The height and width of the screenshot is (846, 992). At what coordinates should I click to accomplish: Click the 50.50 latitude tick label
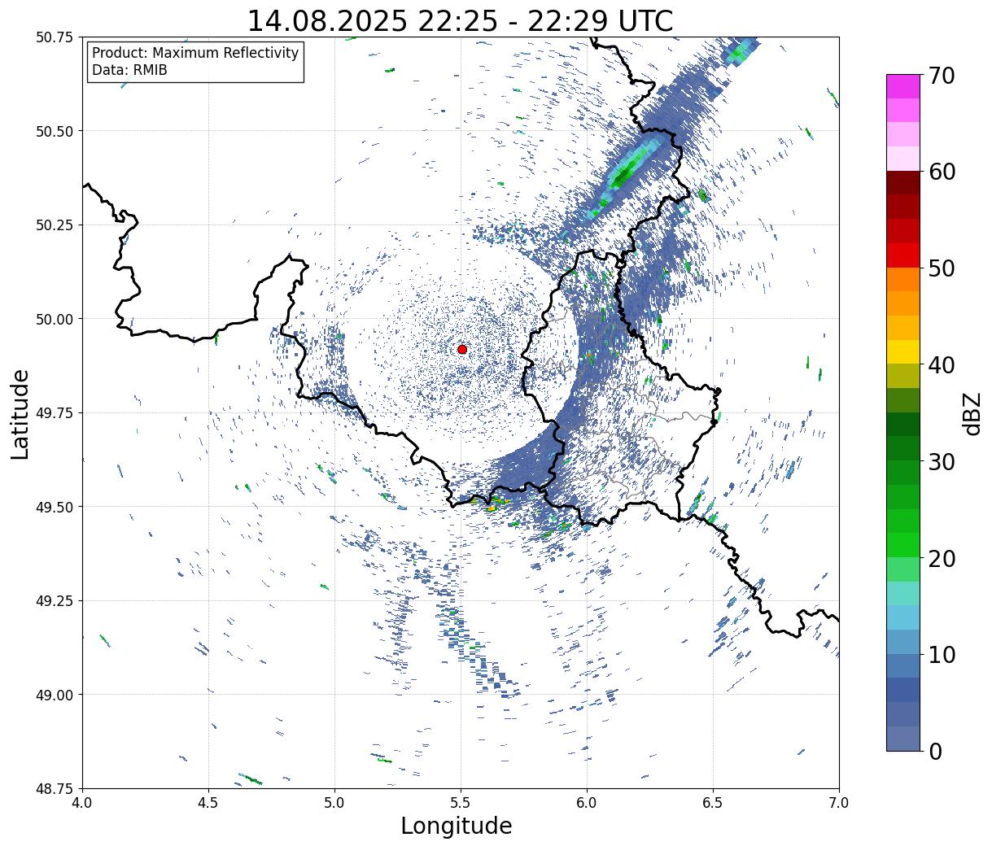pyautogui.click(x=55, y=131)
